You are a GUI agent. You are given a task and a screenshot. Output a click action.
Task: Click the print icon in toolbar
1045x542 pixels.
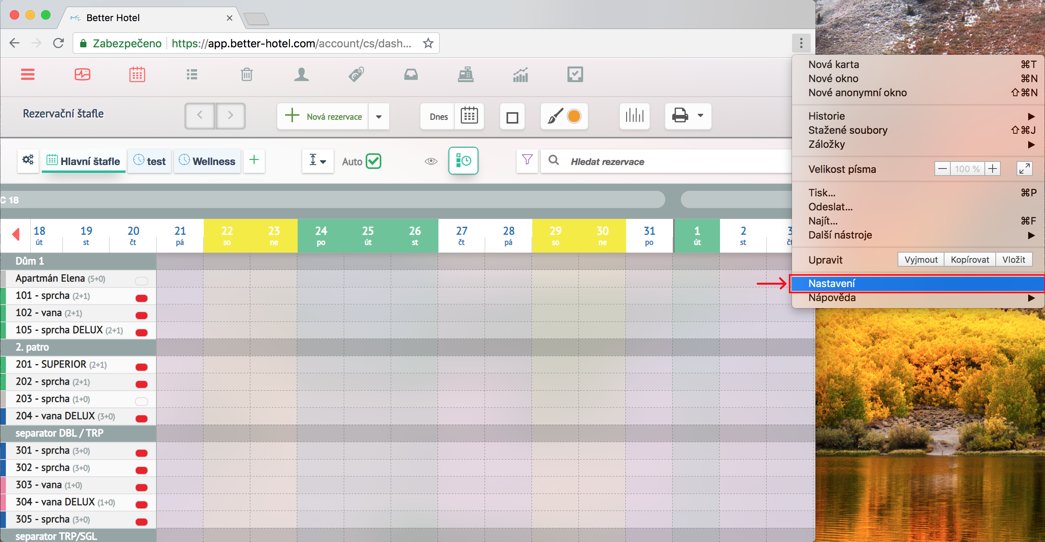pos(680,116)
